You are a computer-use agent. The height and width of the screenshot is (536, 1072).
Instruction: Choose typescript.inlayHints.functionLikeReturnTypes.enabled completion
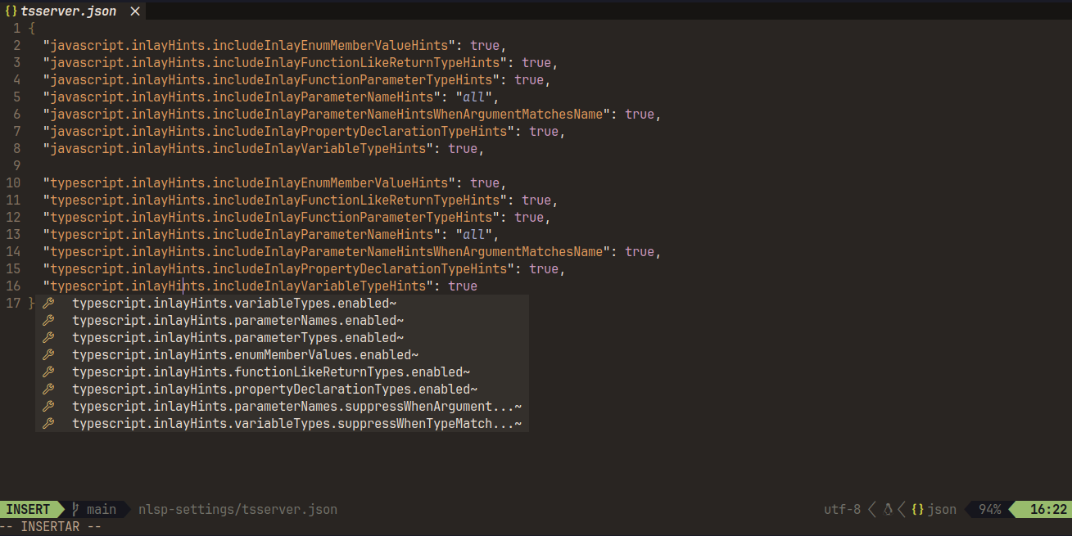[x=282, y=372]
